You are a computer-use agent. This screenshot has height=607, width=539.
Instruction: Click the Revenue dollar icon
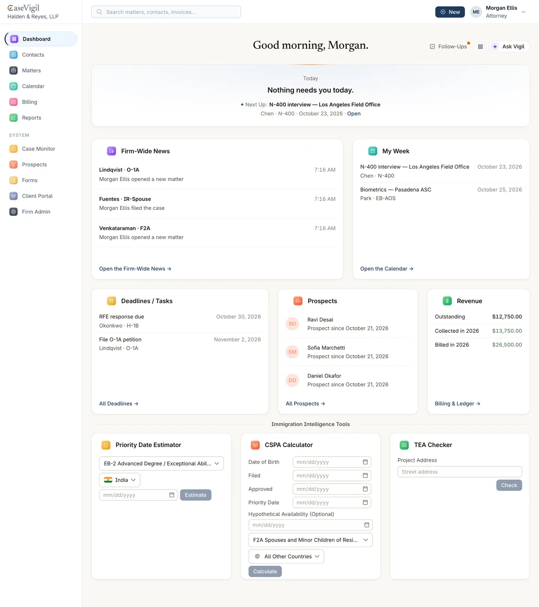point(447,301)
